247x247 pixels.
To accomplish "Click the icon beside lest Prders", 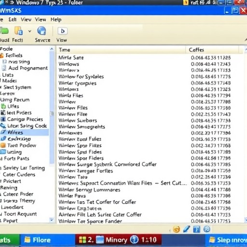I will [3, 112].
